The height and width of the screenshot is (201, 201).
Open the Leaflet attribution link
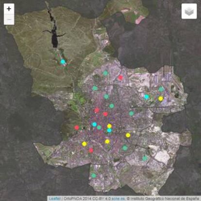pyautogui.click(x=55, y=199)
